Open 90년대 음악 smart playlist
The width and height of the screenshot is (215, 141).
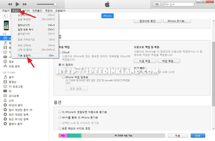(15, 105)
